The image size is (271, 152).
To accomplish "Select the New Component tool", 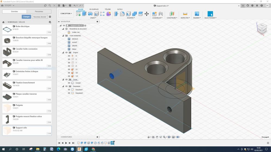I will pyautogui.click(x=154, y=14).
